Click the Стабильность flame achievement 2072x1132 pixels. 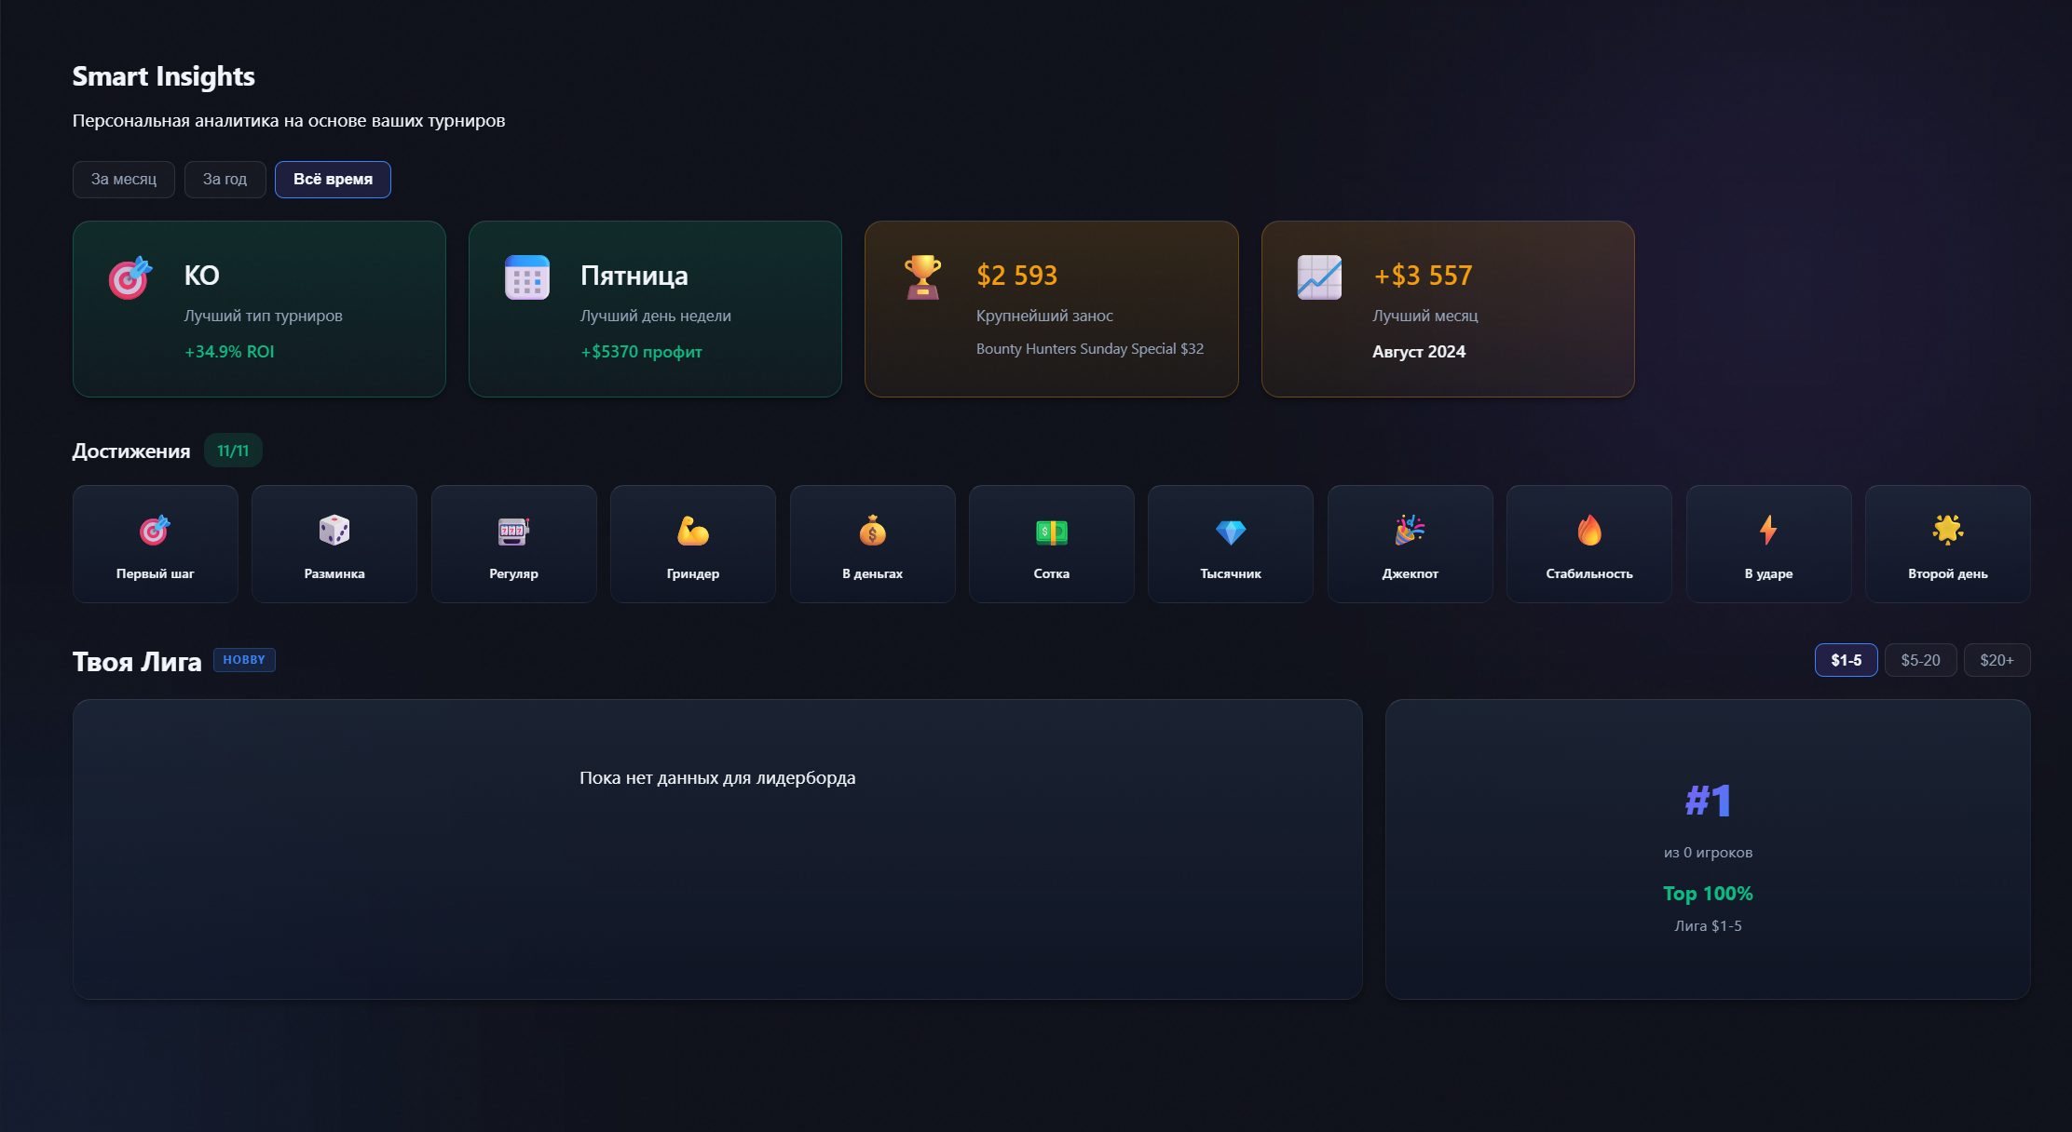(1588, 544)
